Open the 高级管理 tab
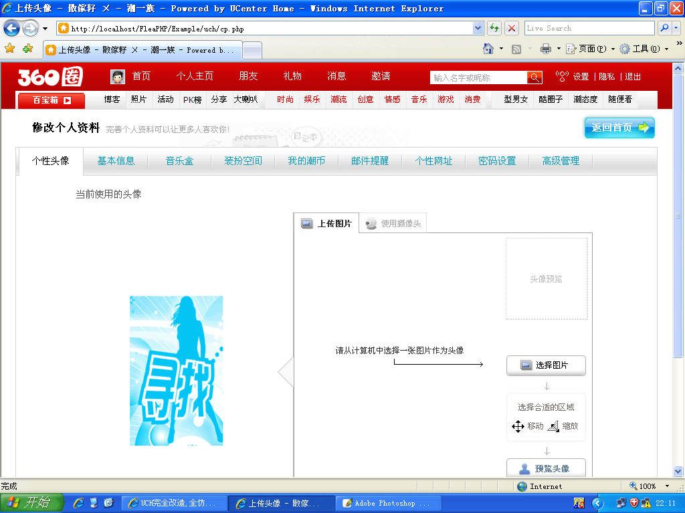Viewport: 685px width, 513px height. click(561, 161)
